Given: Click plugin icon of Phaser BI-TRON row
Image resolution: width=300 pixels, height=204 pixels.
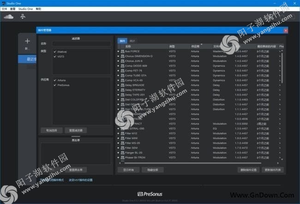Looking at the screenshot, I should point(123,157).
